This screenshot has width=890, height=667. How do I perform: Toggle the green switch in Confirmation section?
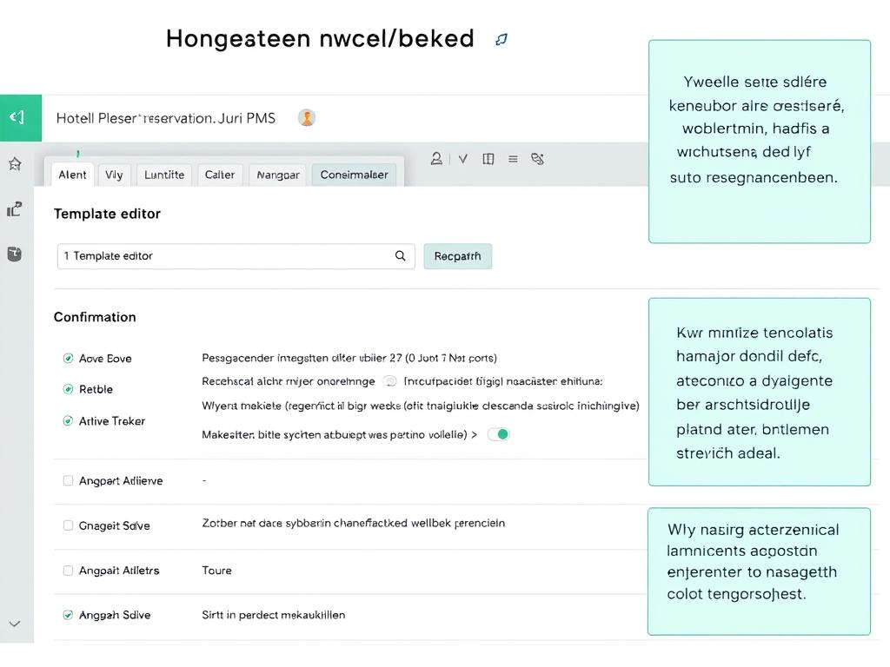tap(498, 434)
